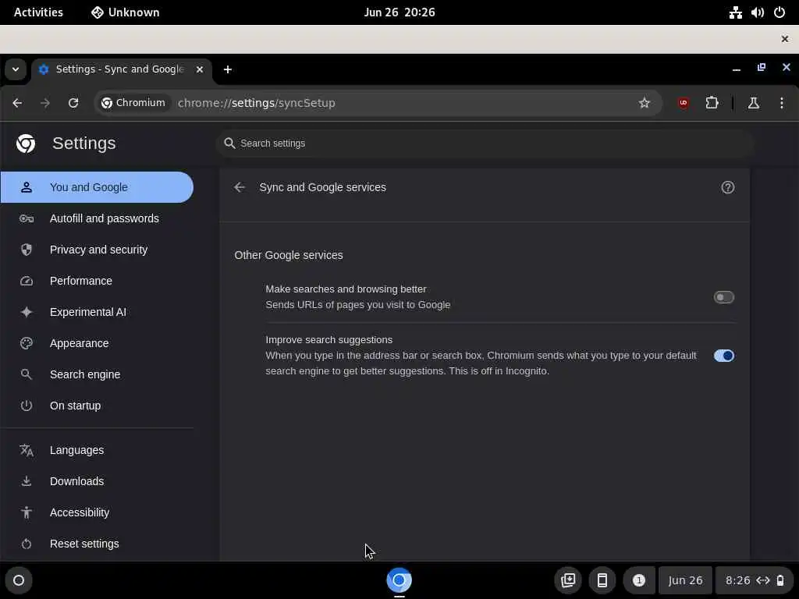Open the uBlock Origin extension icon
The height and width of the screenshot is (599, 799).
click(684, 103)
